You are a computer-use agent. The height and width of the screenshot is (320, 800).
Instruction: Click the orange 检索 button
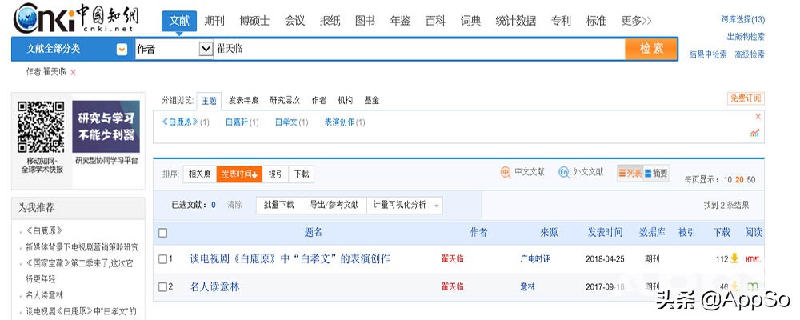point(651,49)
